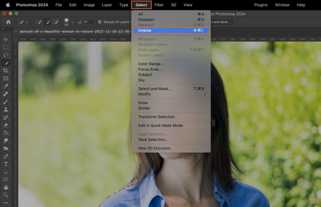Open the tool preset dropdown beside the home icon
The width and height of the screenshot is (321, 207).
pyautogui.click(x=27, y=22)
